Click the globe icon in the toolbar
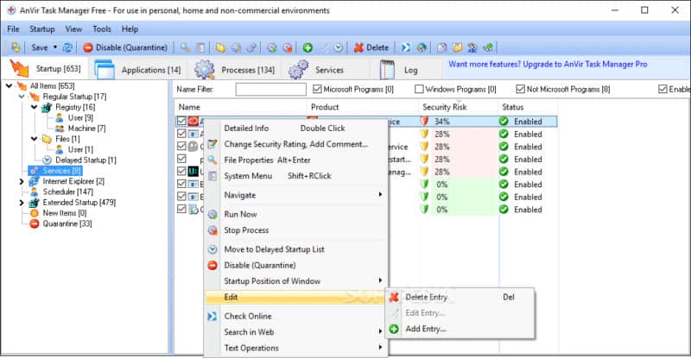 click(x=422, y=47)
